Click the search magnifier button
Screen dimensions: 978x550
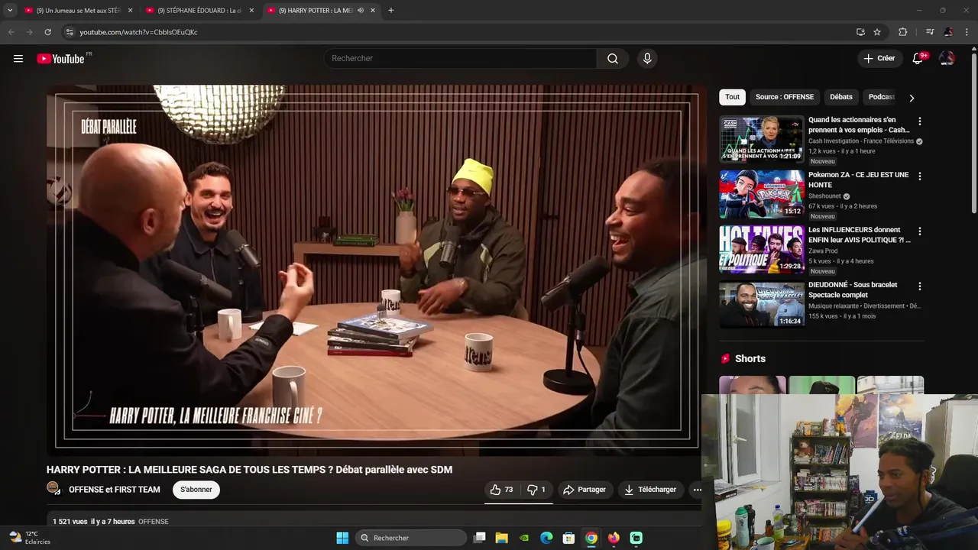(613, 59)
